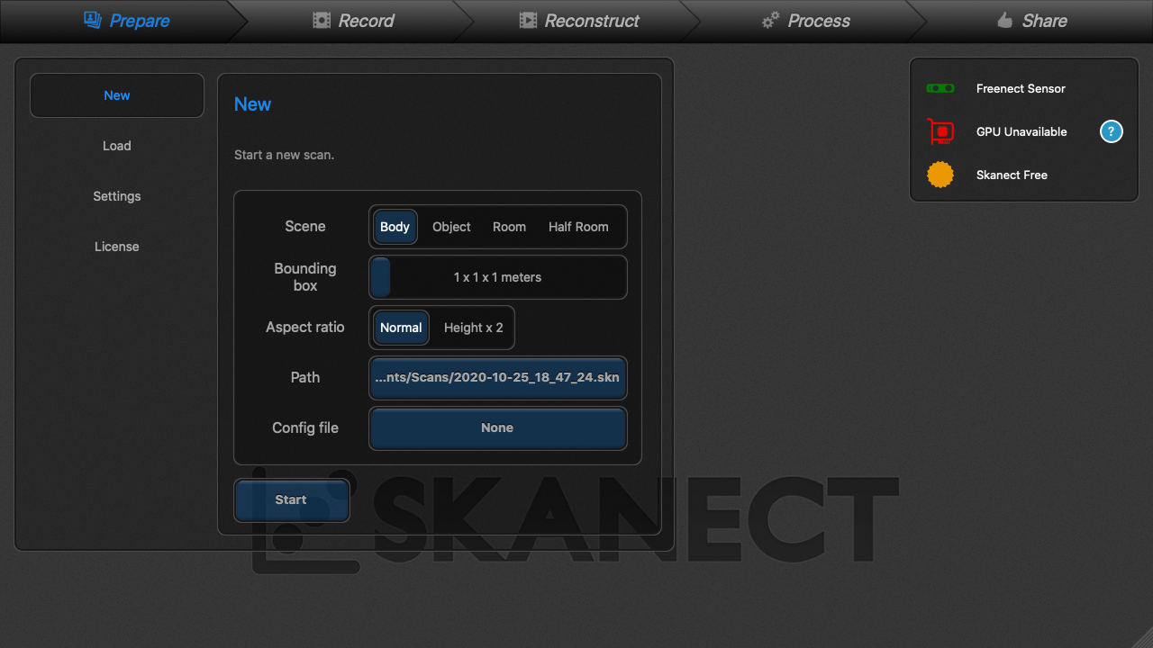Image resolution: width=1153 pixels, height=648 pixels.
Task: Click the Bounding box size slider
Action: pyautogui.click(x=498, y=277)
